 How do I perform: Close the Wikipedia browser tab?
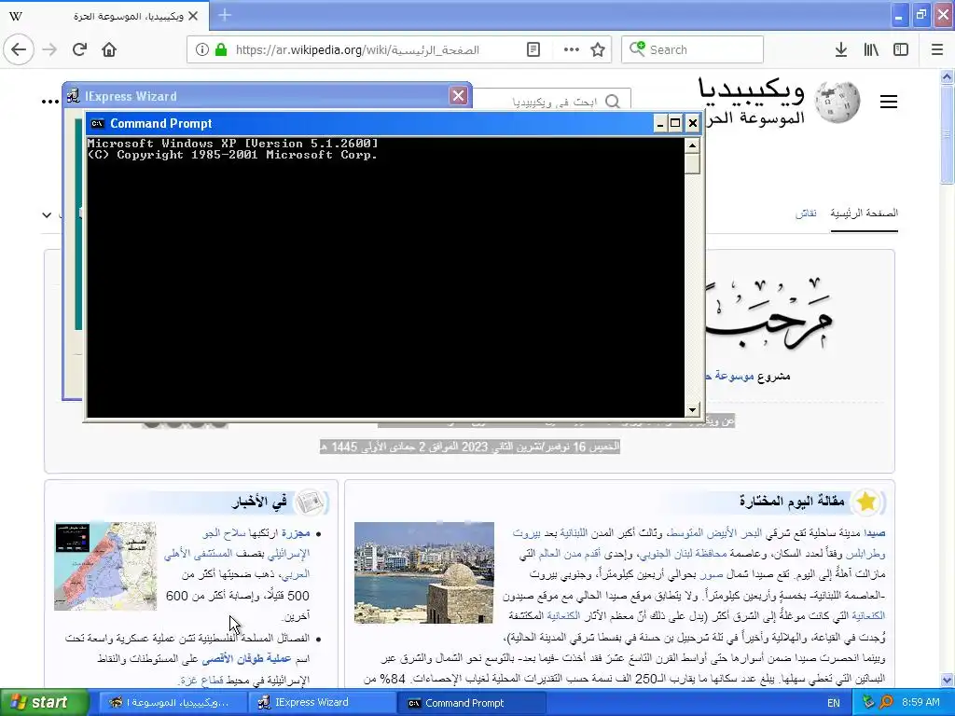coord(193,16)
